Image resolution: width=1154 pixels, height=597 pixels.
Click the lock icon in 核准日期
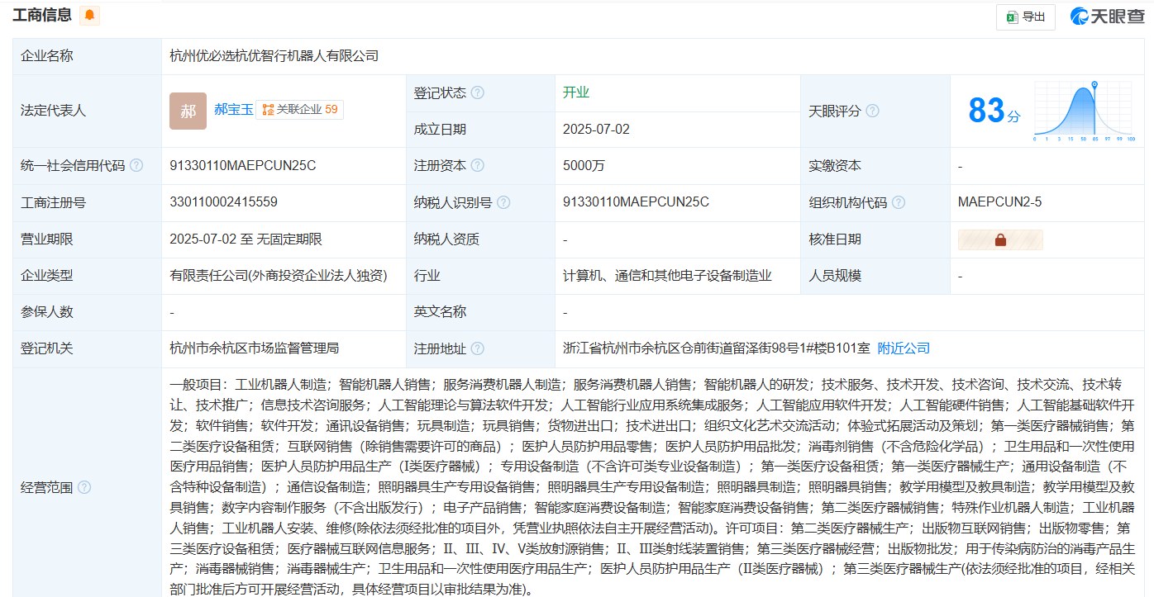point(1000,239)
